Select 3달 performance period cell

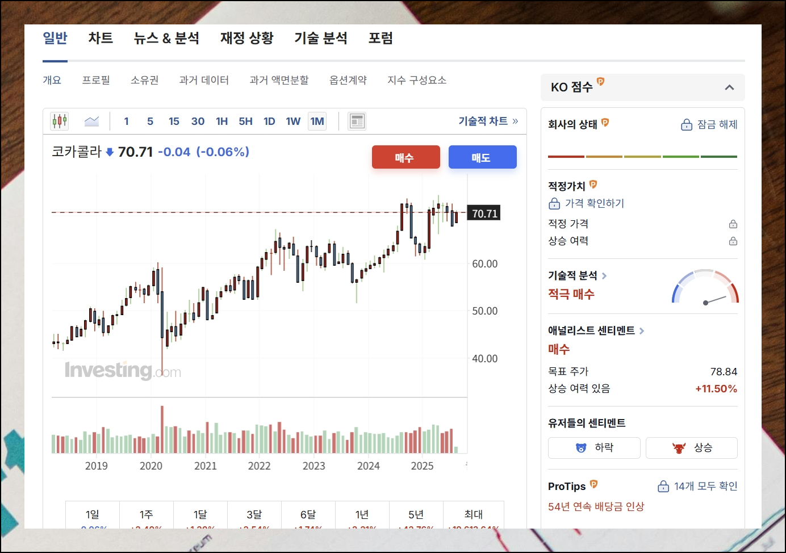[254, 515]
